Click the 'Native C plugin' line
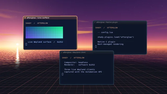167x94 pixels. pyautogui.click(x=106, y=42)
